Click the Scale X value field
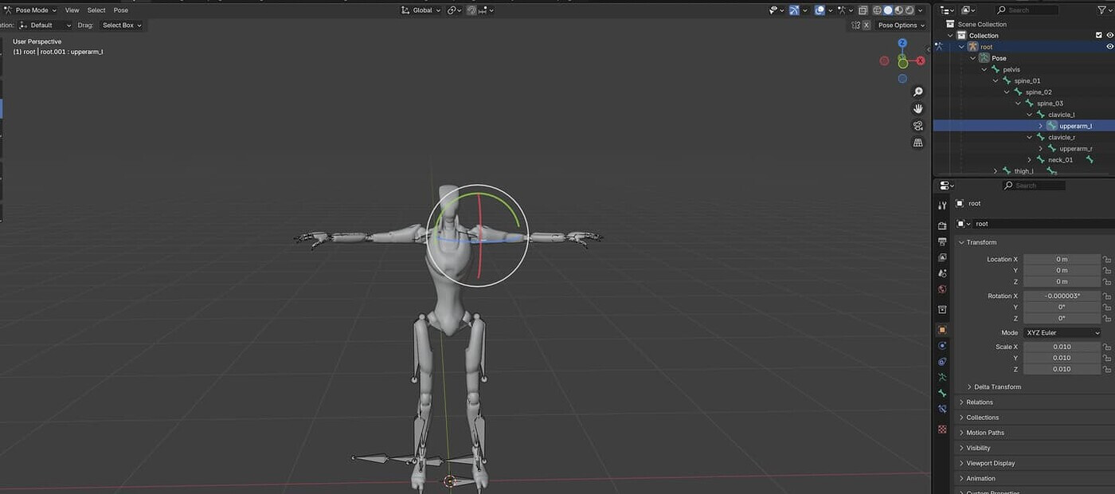This screenshot has width=1115, height=494. tap(1062, 347)
